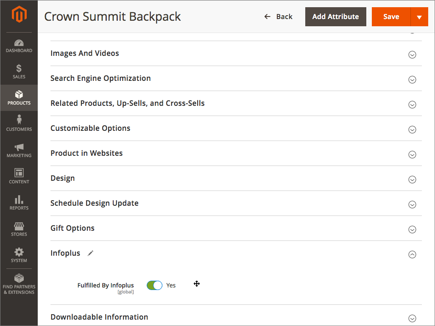
Task: Open the Stores sidebar menu
Action: point(19,229)
